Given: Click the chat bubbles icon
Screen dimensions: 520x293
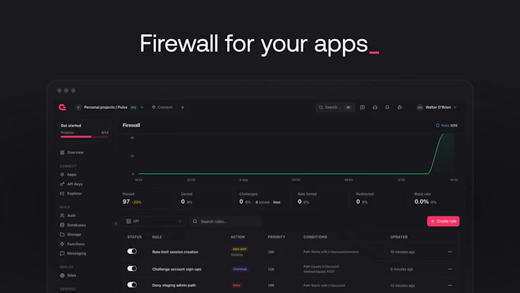Looking at the screenshot, I should click(400, 107).
